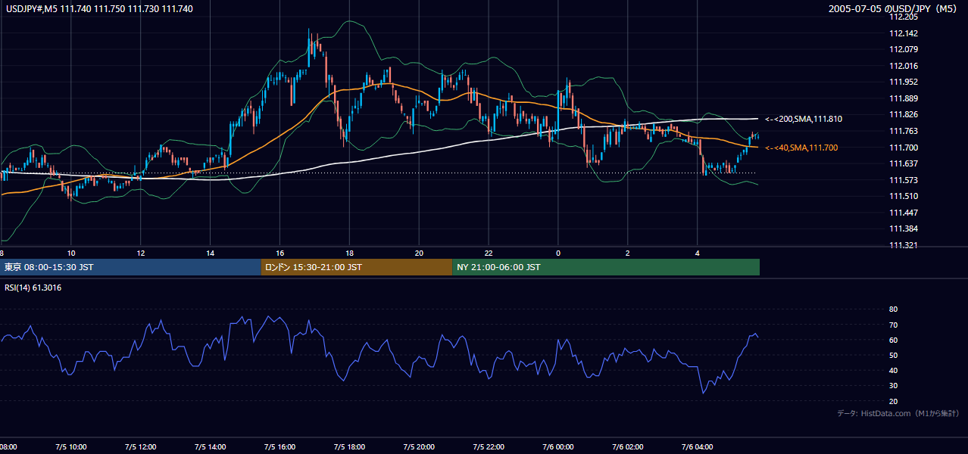Click the RSI 60 level label
This screenshot has height=454, width=968.
[x=893, y=340]
